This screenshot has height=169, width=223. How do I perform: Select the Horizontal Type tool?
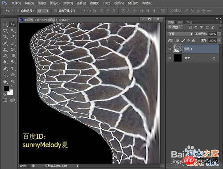point(12,69)
